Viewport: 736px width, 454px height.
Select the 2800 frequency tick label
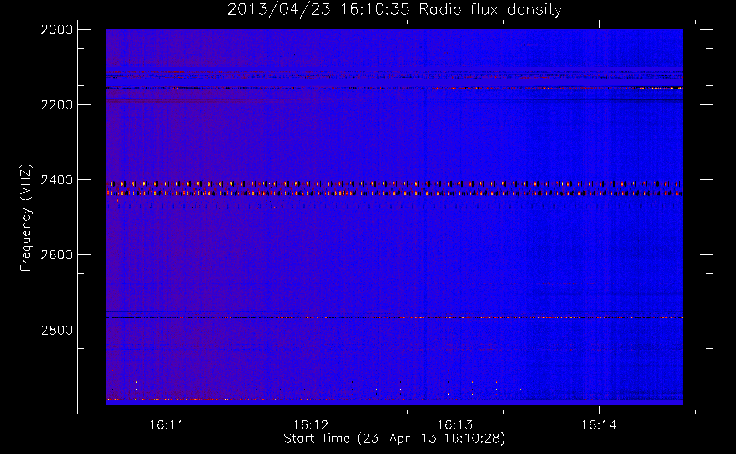click(x=57, y=330)
